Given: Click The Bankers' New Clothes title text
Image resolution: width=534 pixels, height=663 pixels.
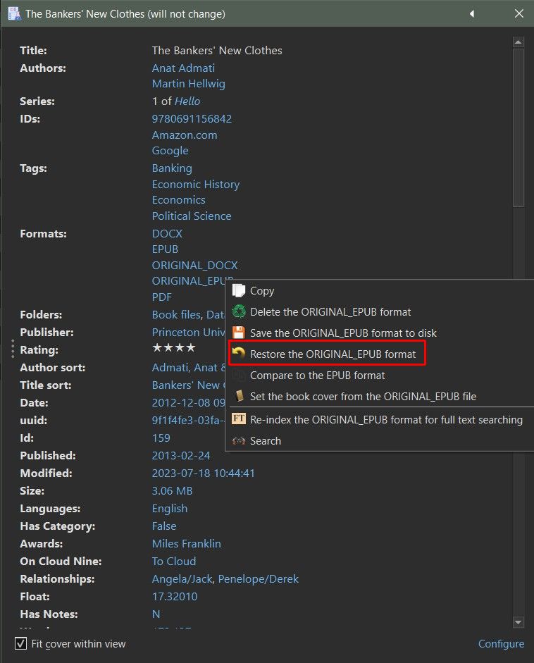Looking at the screenshot, I should pos(217,50).
